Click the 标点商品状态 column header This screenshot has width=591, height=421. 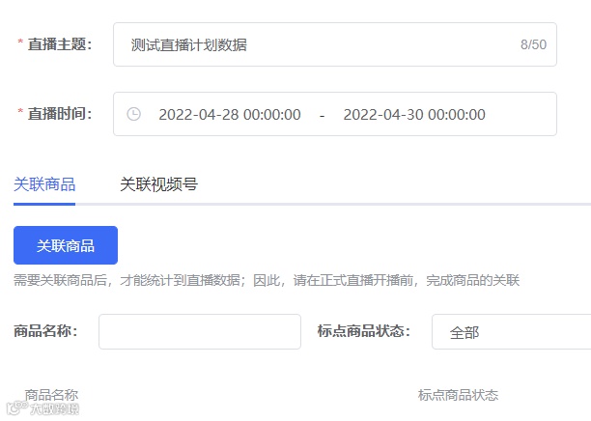[x=458, y=395]
